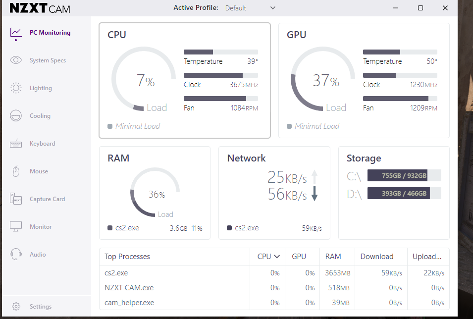Click the Keyboard icon in sidebar

[16, 144]
